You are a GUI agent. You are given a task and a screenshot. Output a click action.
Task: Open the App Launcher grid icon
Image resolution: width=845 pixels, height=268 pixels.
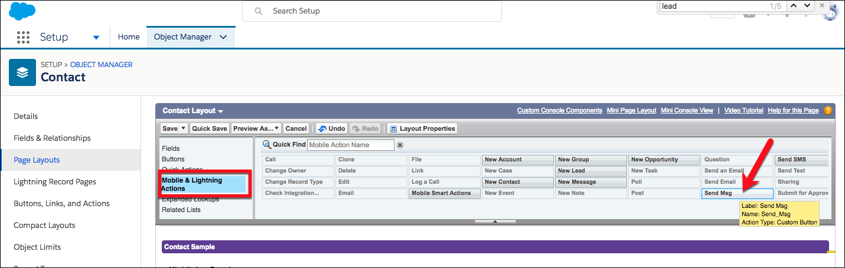point(23,37)
